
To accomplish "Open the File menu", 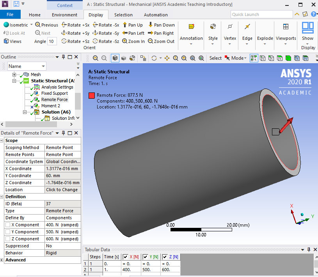I will click(10, 15).
